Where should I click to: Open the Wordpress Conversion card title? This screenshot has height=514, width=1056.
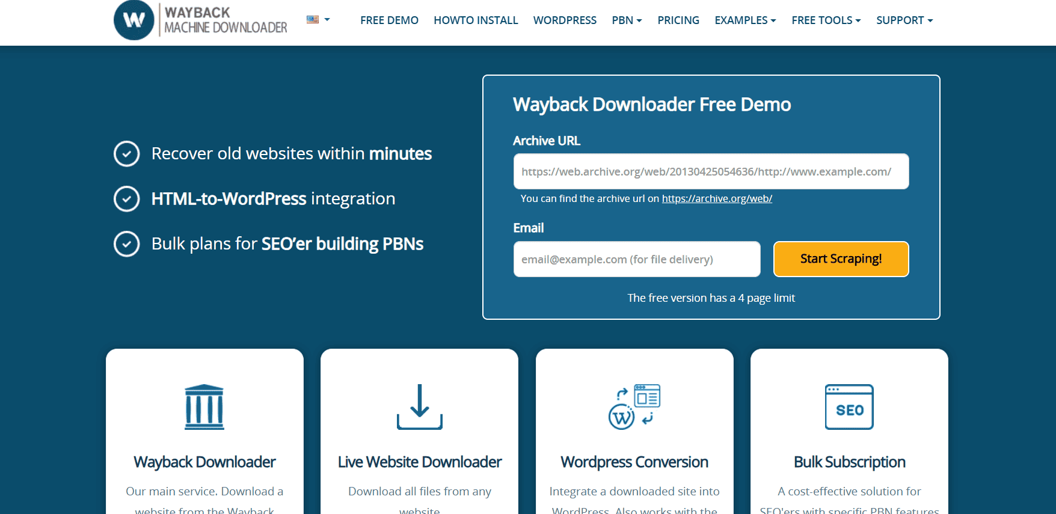coord(634,462)
